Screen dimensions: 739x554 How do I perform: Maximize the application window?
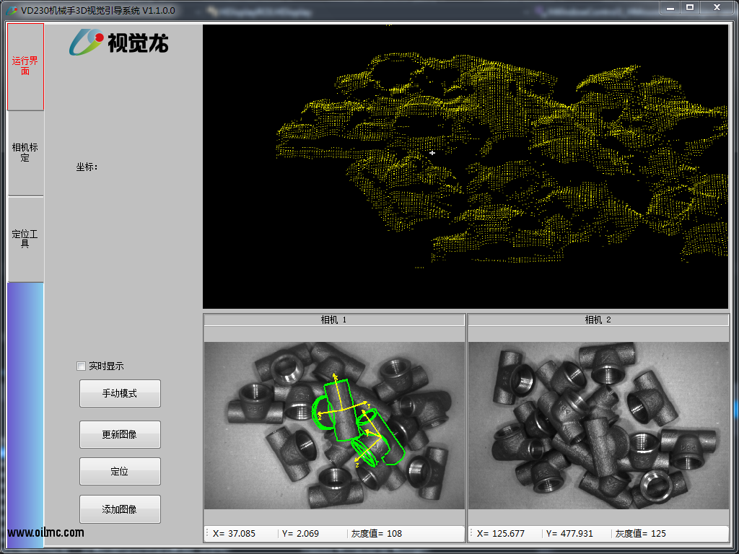[690, 7]
